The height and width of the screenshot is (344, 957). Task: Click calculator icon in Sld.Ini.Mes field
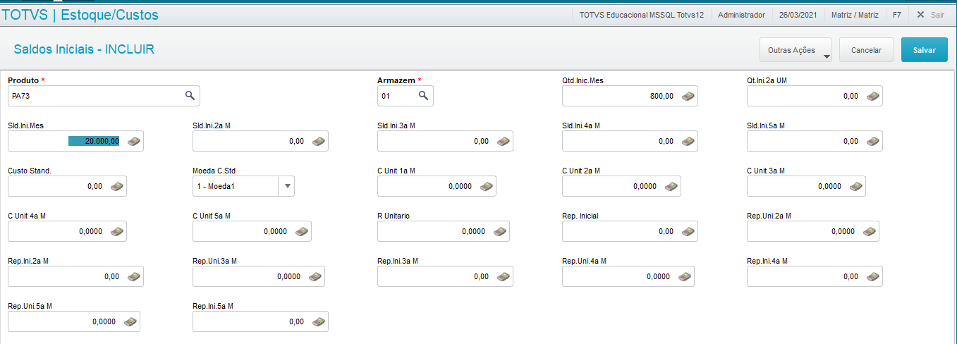tap(134, 141)
